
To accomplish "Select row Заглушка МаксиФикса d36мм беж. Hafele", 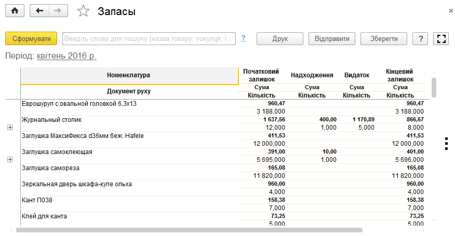I will pos(83,136).
